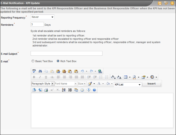Screen dimensions: 176x135
Task: Open Reporting Frequency dropdown
Action: [42, 17]
